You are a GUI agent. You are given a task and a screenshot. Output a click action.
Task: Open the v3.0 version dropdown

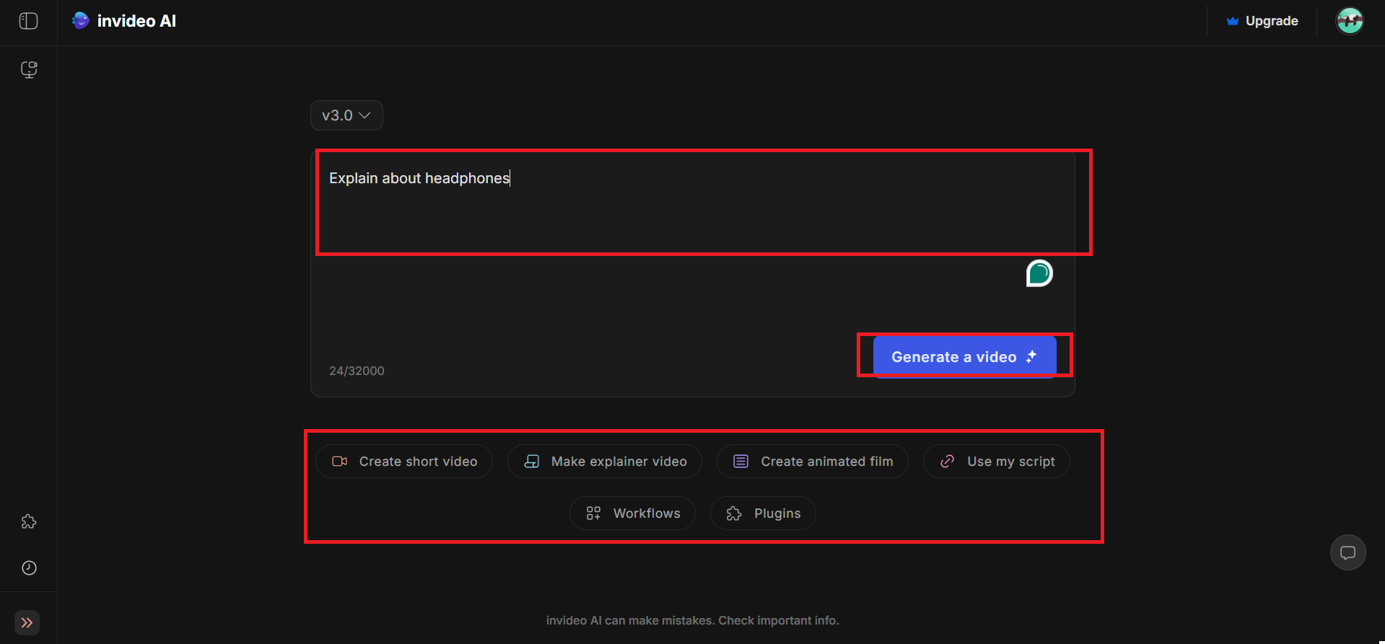(346, 115)
